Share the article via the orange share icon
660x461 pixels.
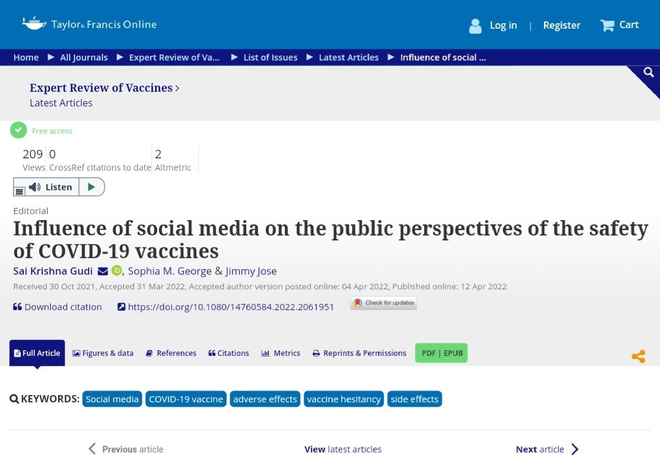pos(638,356)
